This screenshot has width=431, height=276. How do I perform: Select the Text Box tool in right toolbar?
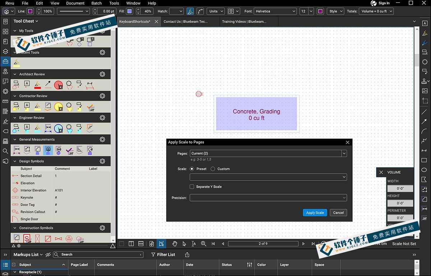coord(425,23)
